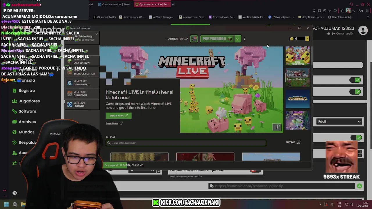The image size is (372, 209).
Task: Select the Minecraft Dungeons II news thumbnail
Action: (297, 99)
